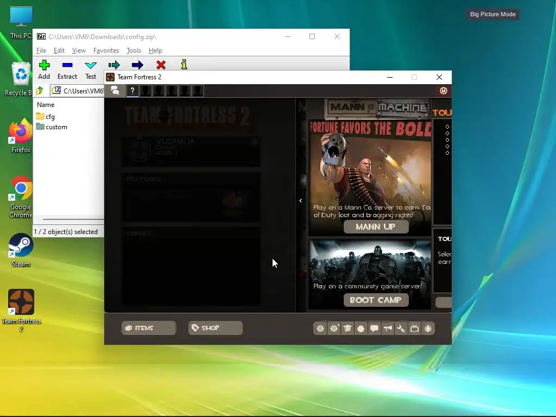556x417 pixels.
Task: Open the chat bubbles icon in Team Fortress 2
Action: 115,91
